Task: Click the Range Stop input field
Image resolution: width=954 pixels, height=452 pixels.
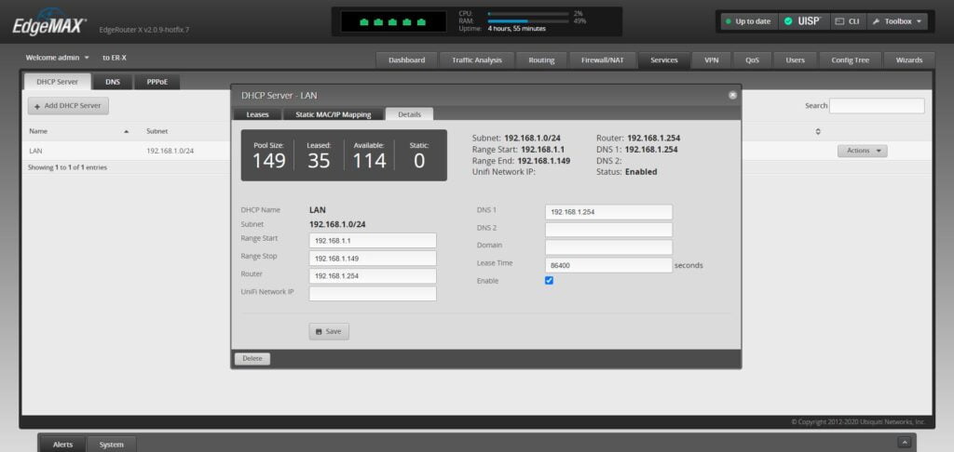Action: (373, 259)
